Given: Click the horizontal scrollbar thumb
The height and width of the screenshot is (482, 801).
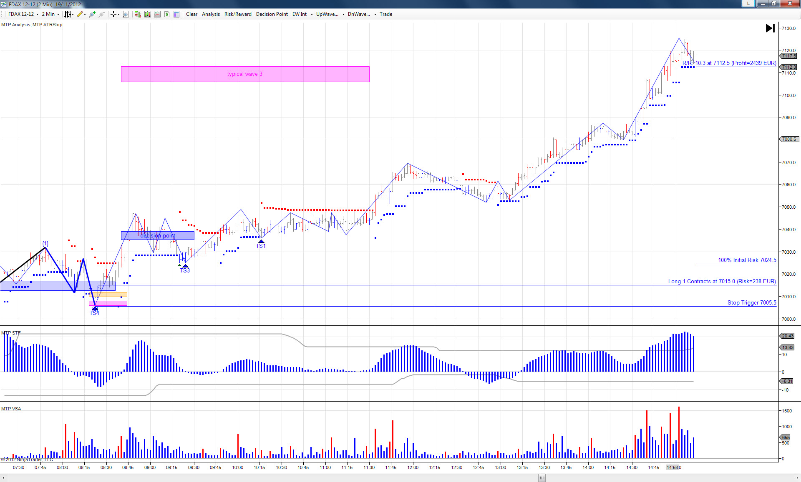Looking at the screenshot, I should pyautogui.click(x=542, y=478).
